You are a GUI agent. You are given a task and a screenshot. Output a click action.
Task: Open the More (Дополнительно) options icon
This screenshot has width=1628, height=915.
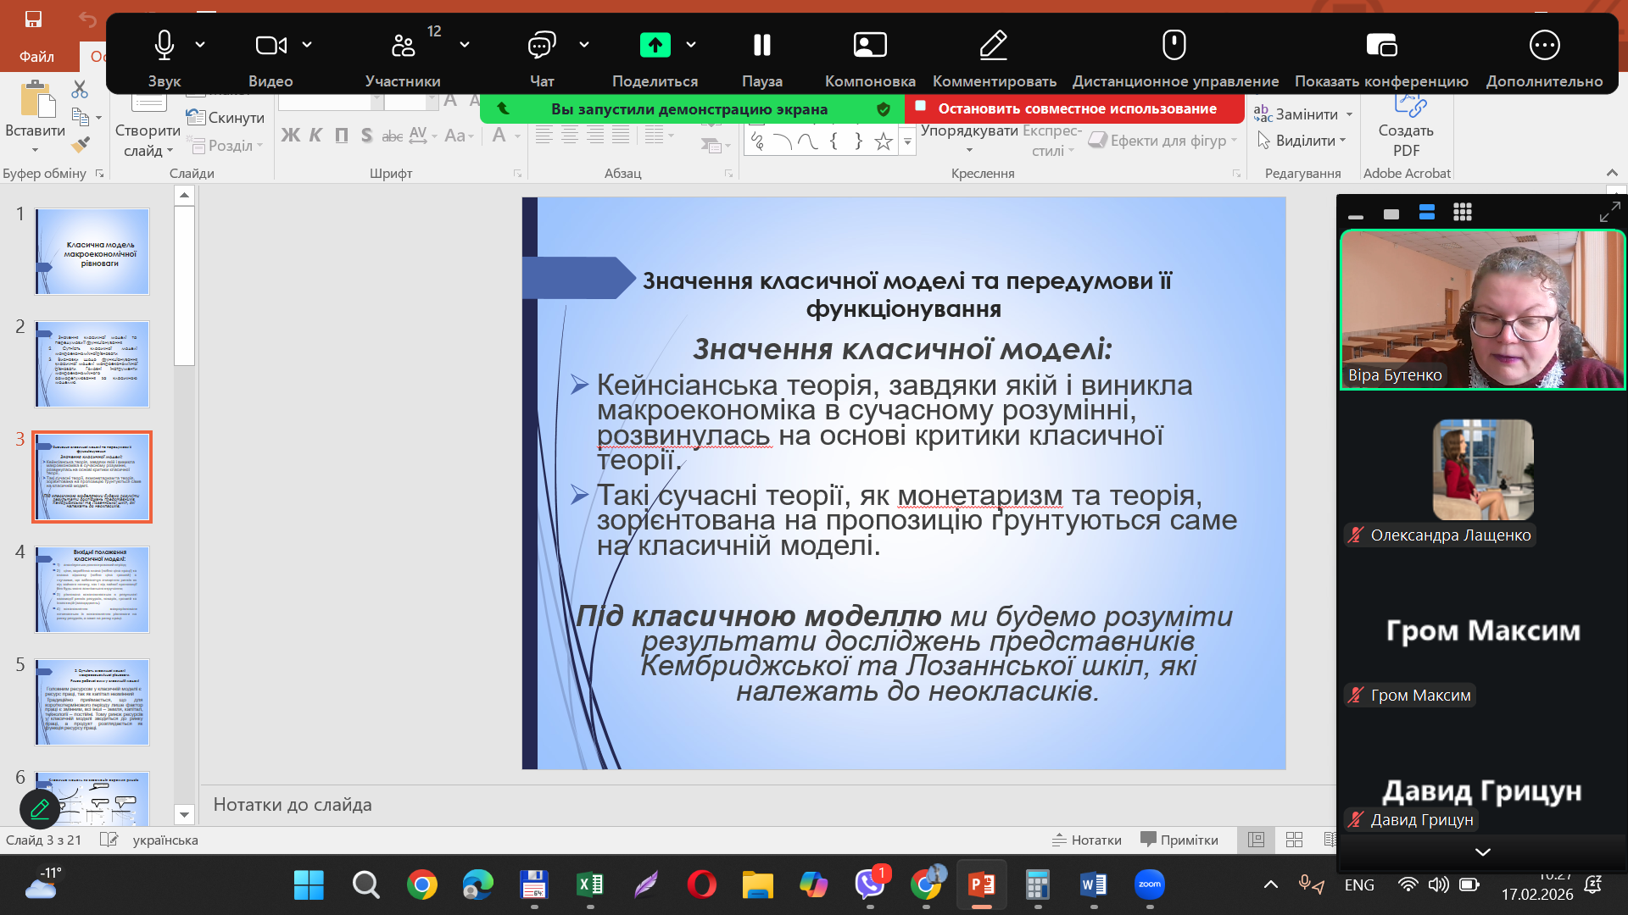pos(1544,45)
